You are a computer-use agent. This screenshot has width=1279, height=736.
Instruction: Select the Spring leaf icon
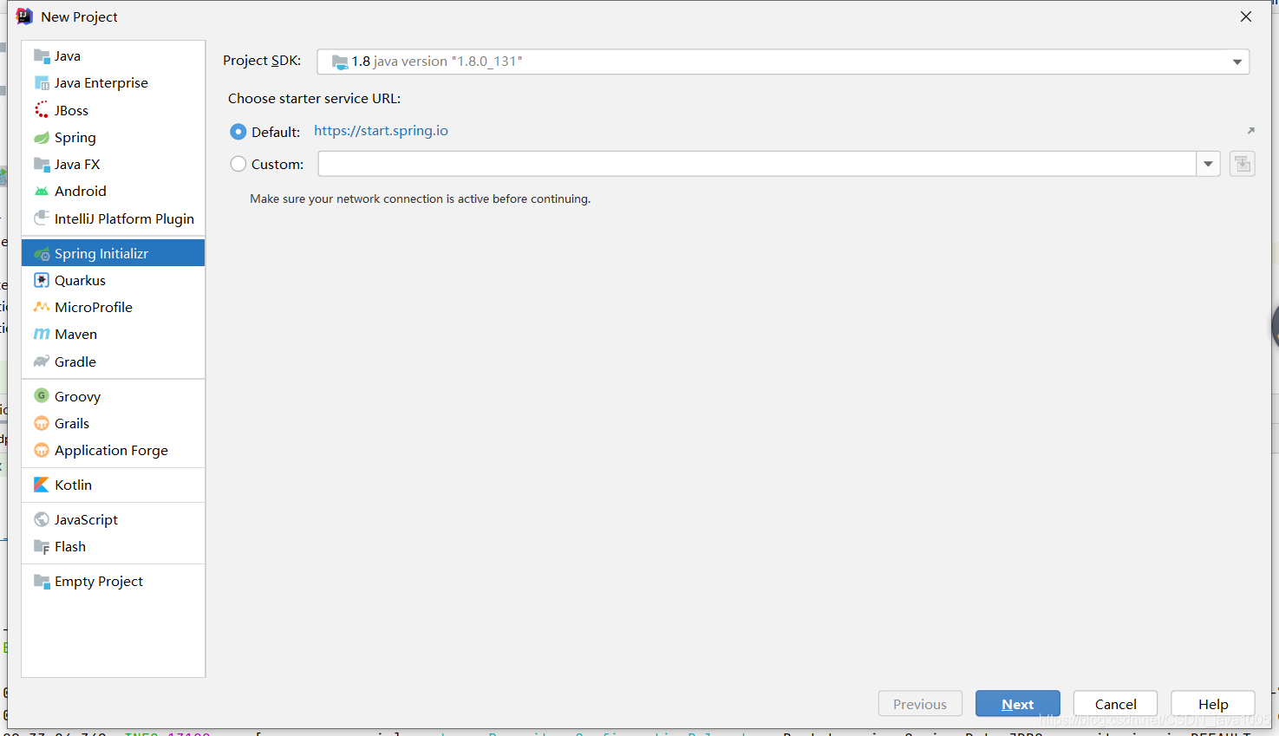point(41,137)
